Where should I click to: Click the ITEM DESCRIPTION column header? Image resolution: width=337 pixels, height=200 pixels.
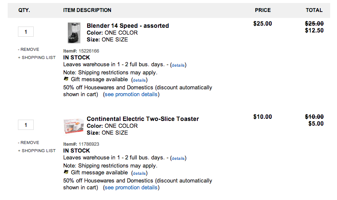[87, 10]
